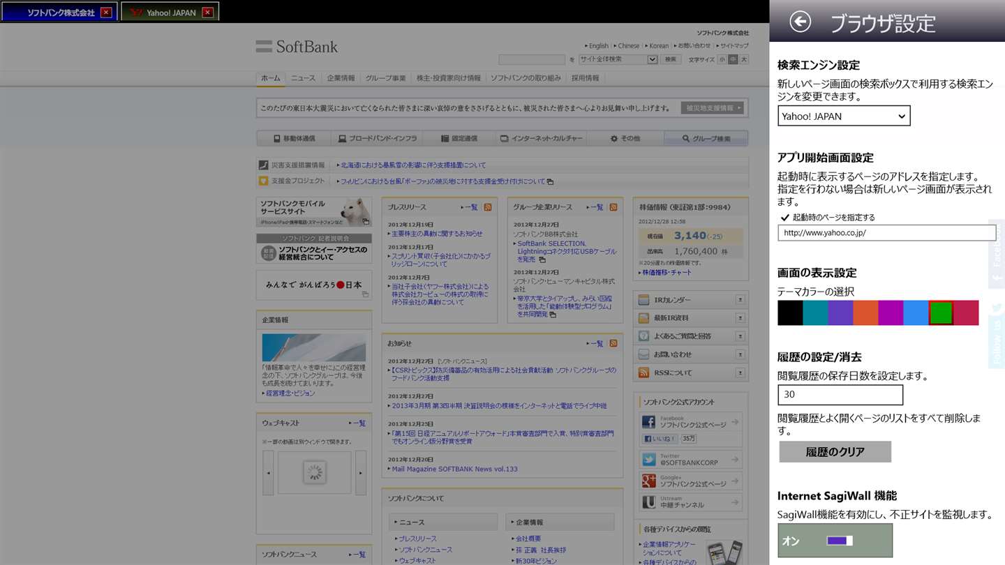
Task: Click the その他 gear icon button
Action: pyautogui.click(x=625, y=138)
